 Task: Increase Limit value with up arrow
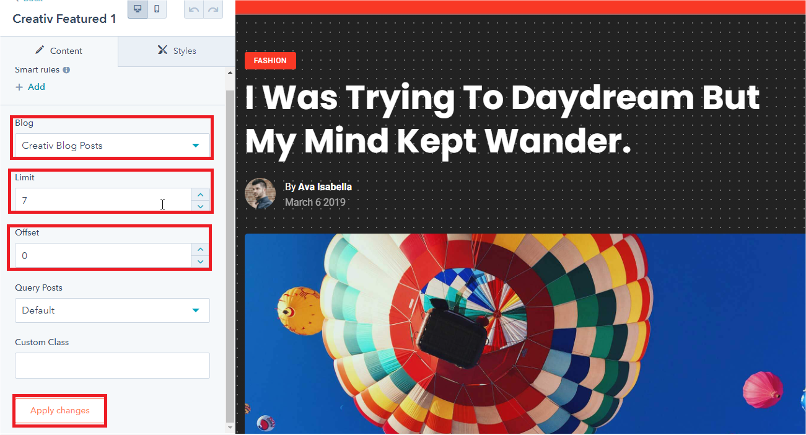coord(200,195)
